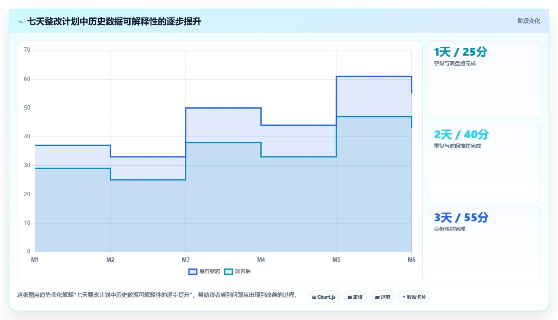Click the 70 y-axis value
558x320 pixels.
[27, 50]
